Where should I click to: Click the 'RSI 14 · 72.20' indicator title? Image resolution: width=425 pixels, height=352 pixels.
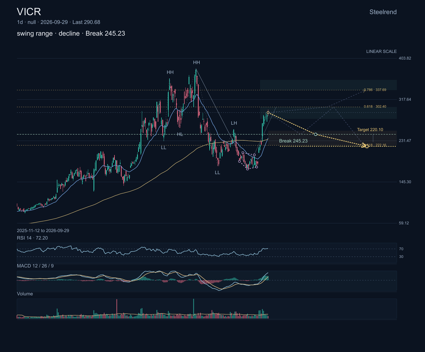[x=32, y=238]
